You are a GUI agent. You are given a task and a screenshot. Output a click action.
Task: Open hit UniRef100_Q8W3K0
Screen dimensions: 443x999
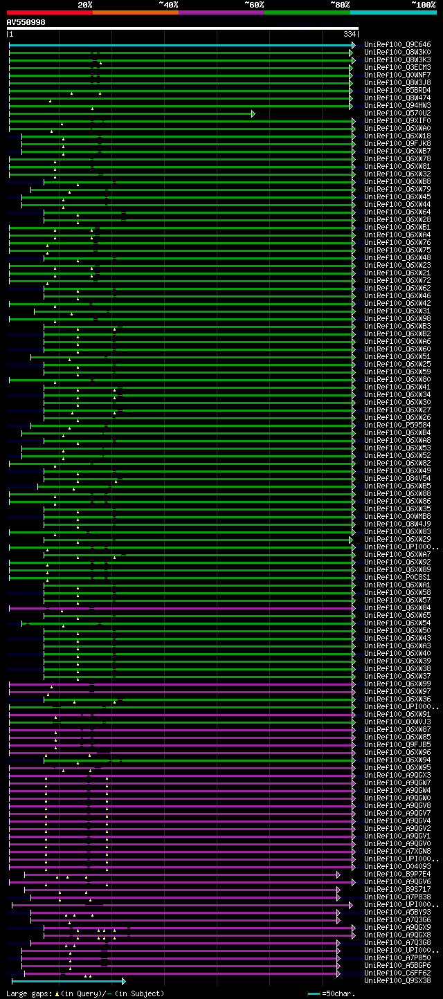397,53
